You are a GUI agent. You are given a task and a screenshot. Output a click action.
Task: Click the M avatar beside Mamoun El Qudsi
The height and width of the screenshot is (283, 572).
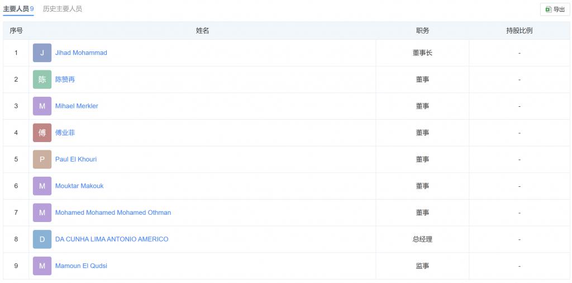click(x=42, y=266)
